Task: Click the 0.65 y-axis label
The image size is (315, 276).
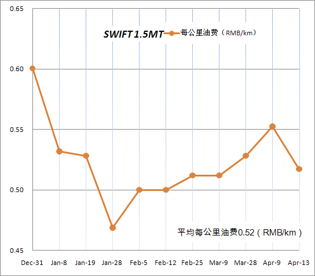Action: [x=17, y=9]
